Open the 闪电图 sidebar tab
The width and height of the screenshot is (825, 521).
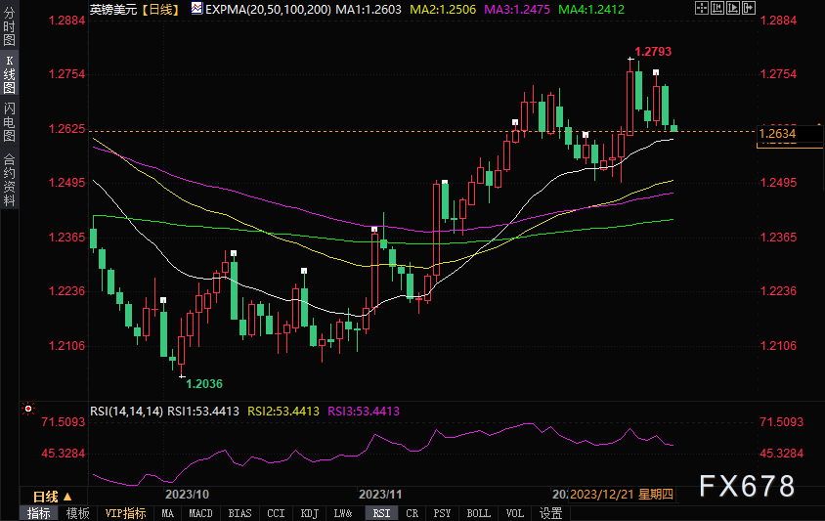9,122
